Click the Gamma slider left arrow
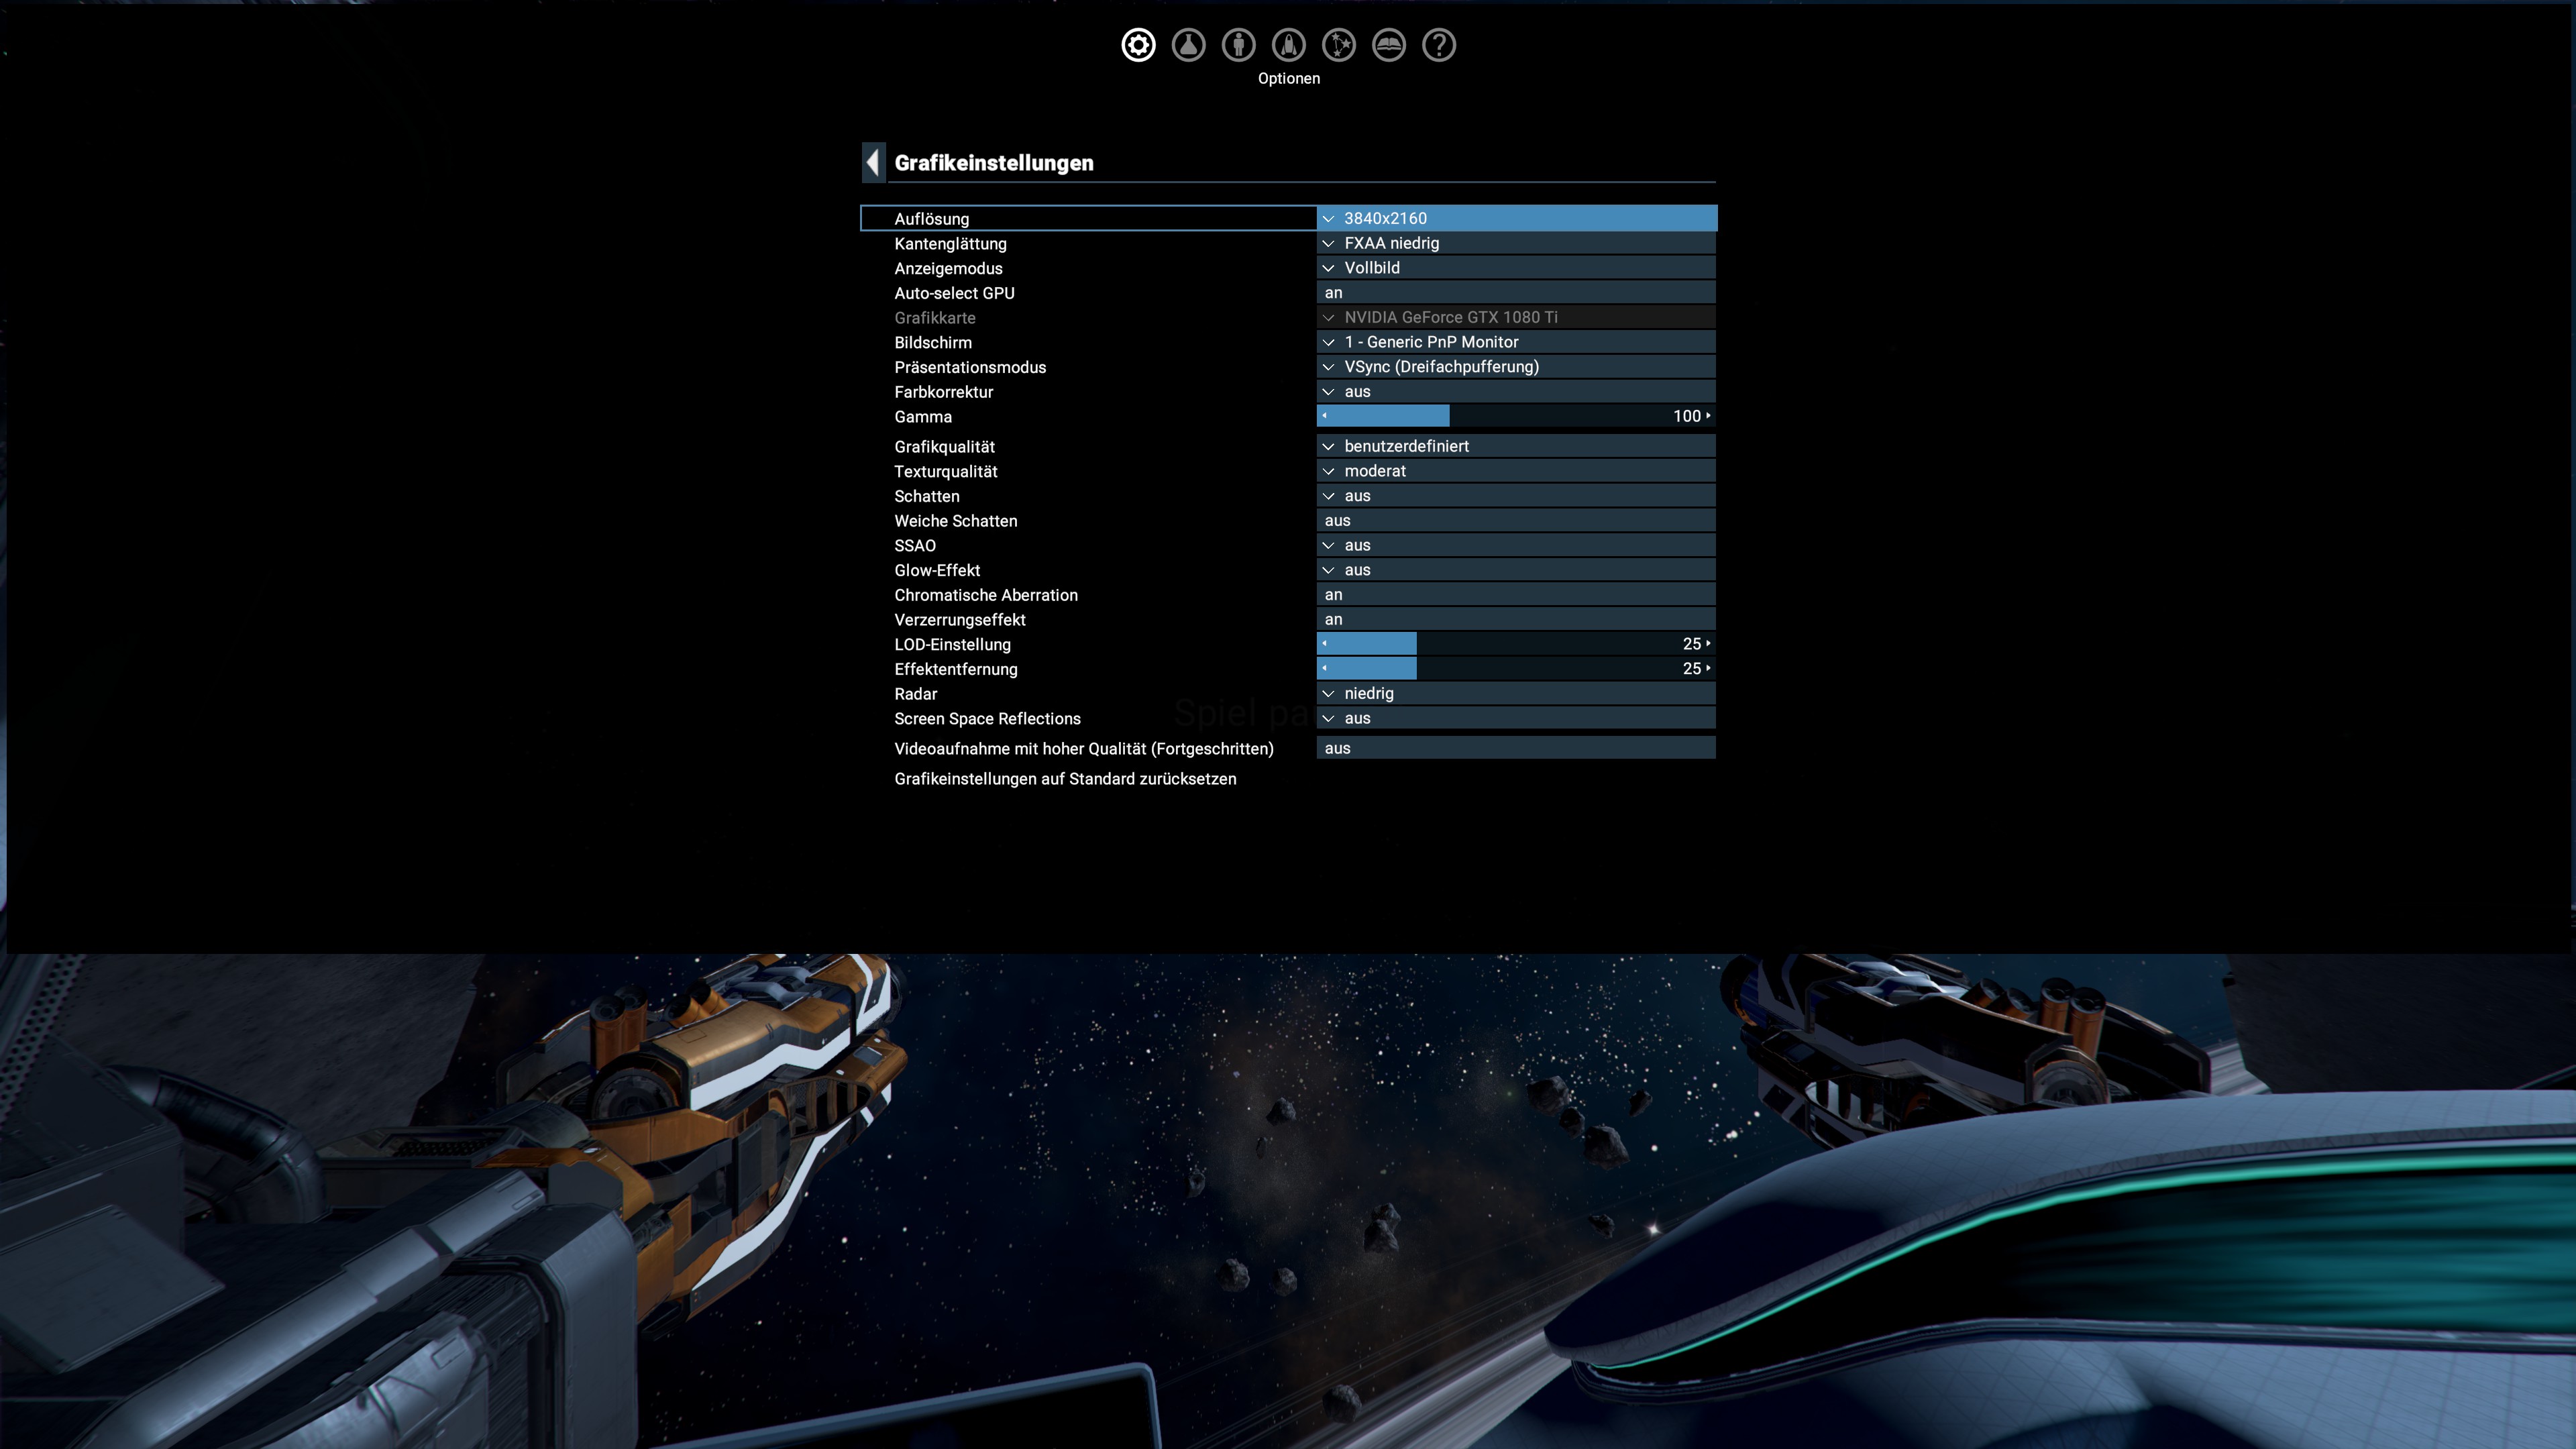Image resolution: width=2576 pixels, height=1449 pixels. (1325, 416)
